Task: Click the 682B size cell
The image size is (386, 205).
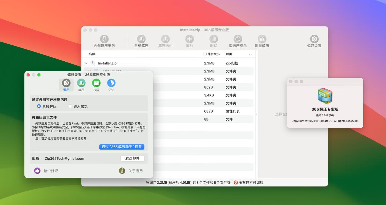Action: 209,111
